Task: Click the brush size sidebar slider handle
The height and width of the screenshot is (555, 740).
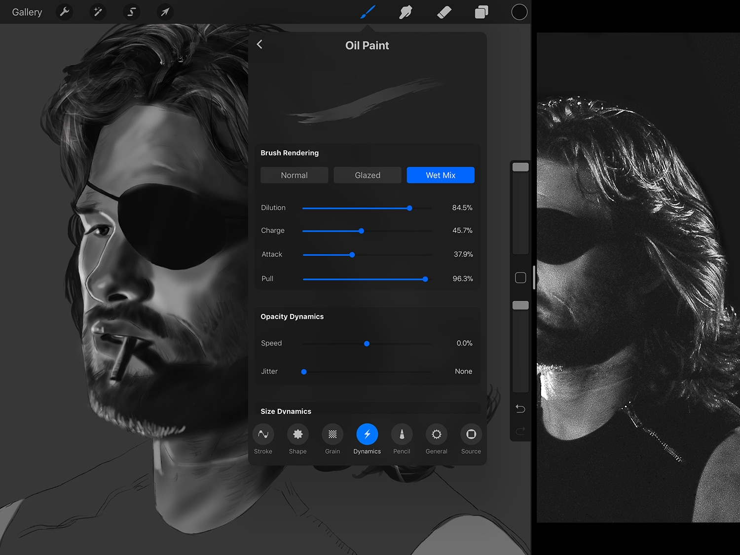Action: [x=520, y=167]
